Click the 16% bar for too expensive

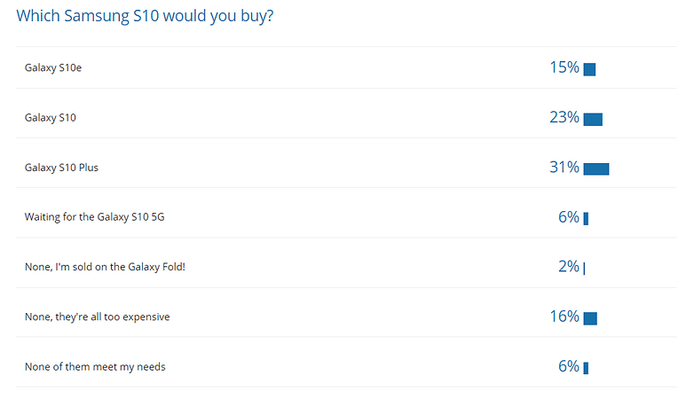pyautogui.click(x=590, y=318)
